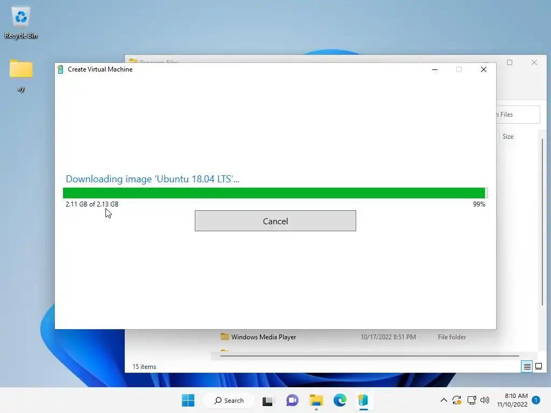Open the clock and calendar flyout
The image size is (551, 413).
pos(512,400)
